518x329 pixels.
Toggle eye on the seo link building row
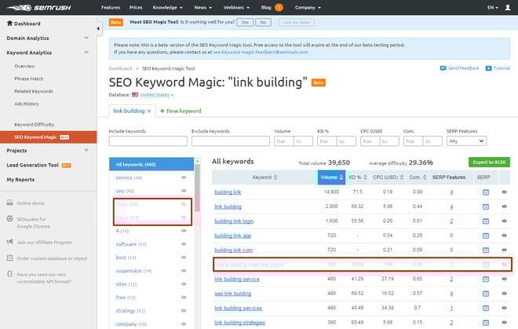point(504,294)
